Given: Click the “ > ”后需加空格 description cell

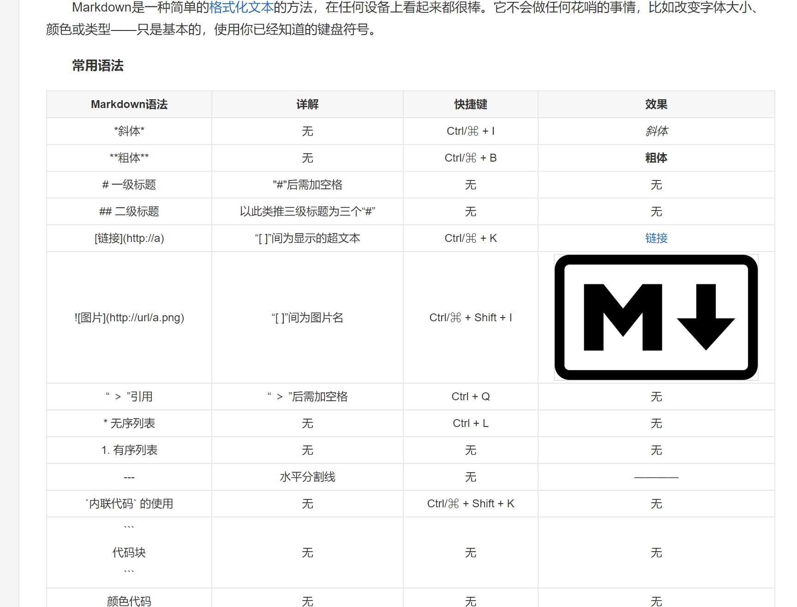Looking at the screenshot, I should 308,397.
